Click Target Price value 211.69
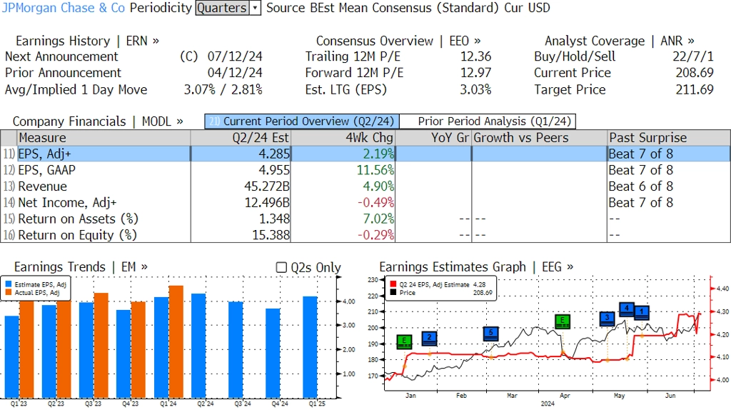731x410 pixels. 695,89
